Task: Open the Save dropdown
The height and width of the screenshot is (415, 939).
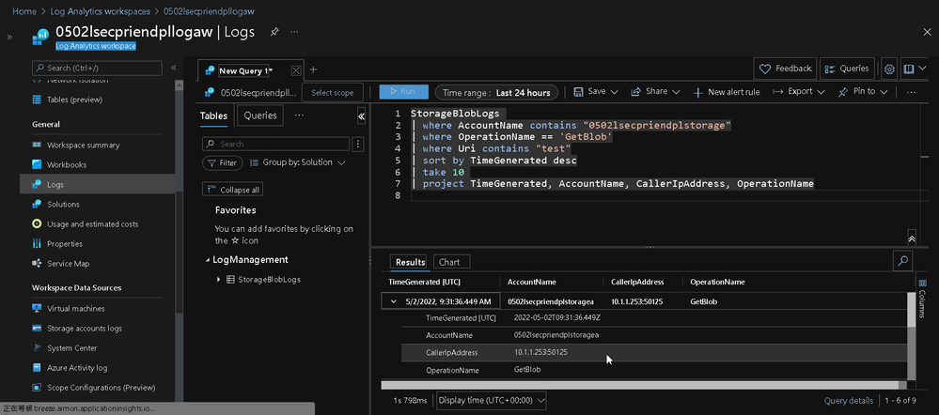Action: click(595, 92)
